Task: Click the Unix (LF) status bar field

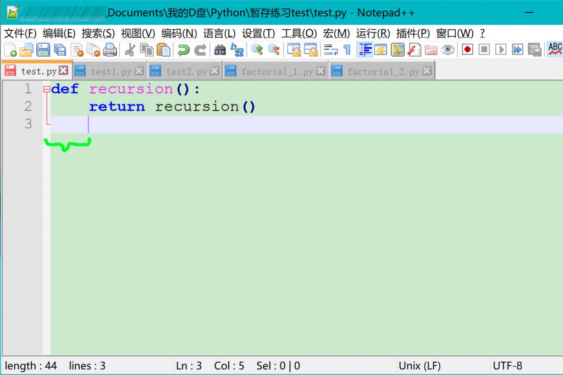Action: click(420, 366)
